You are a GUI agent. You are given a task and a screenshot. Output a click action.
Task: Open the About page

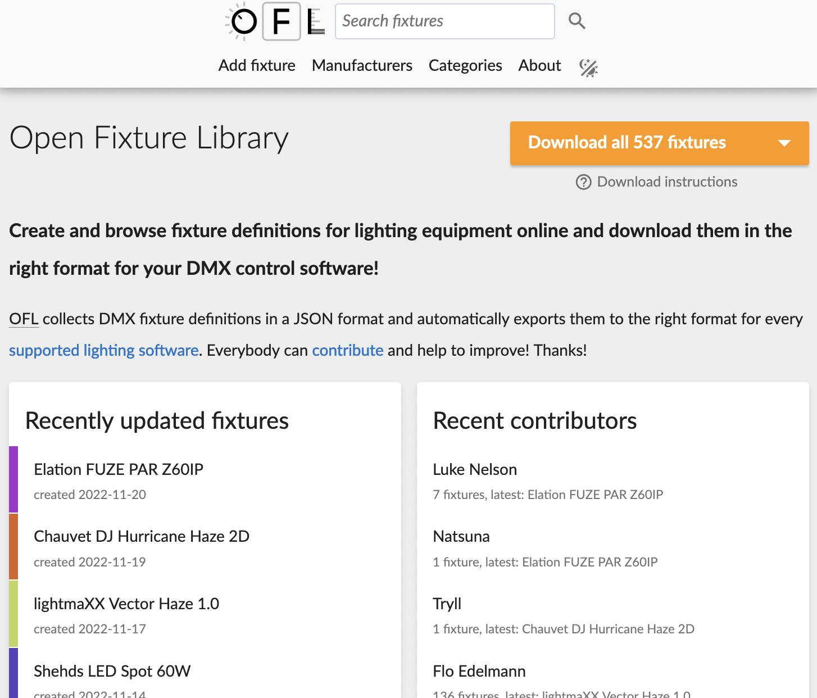pyautogui.click(x=539, y=66)
